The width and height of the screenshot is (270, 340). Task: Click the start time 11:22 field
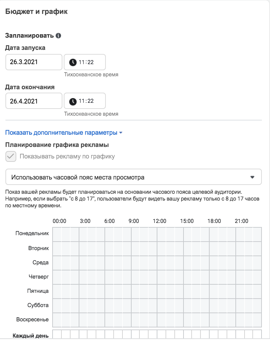(85, 62)
